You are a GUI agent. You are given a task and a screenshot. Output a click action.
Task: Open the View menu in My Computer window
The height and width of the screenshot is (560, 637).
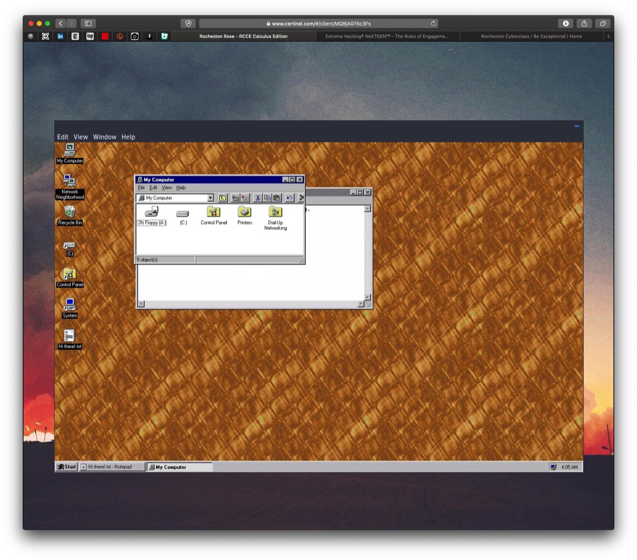click(166, 188)
